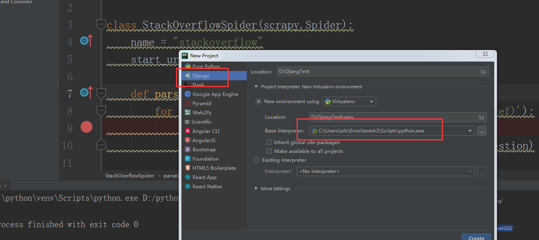Select Flask project type
Viewport: 539px width, 240px height.
[198, 85]
